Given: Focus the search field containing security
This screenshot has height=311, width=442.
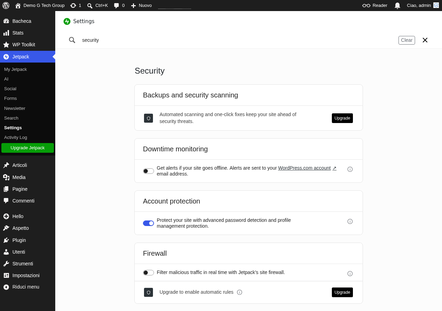Looking at the screenshot, I should [x=238, y=40].
